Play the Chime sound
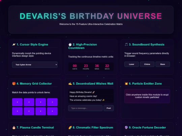Screen dimensions: 182x136 147,64
